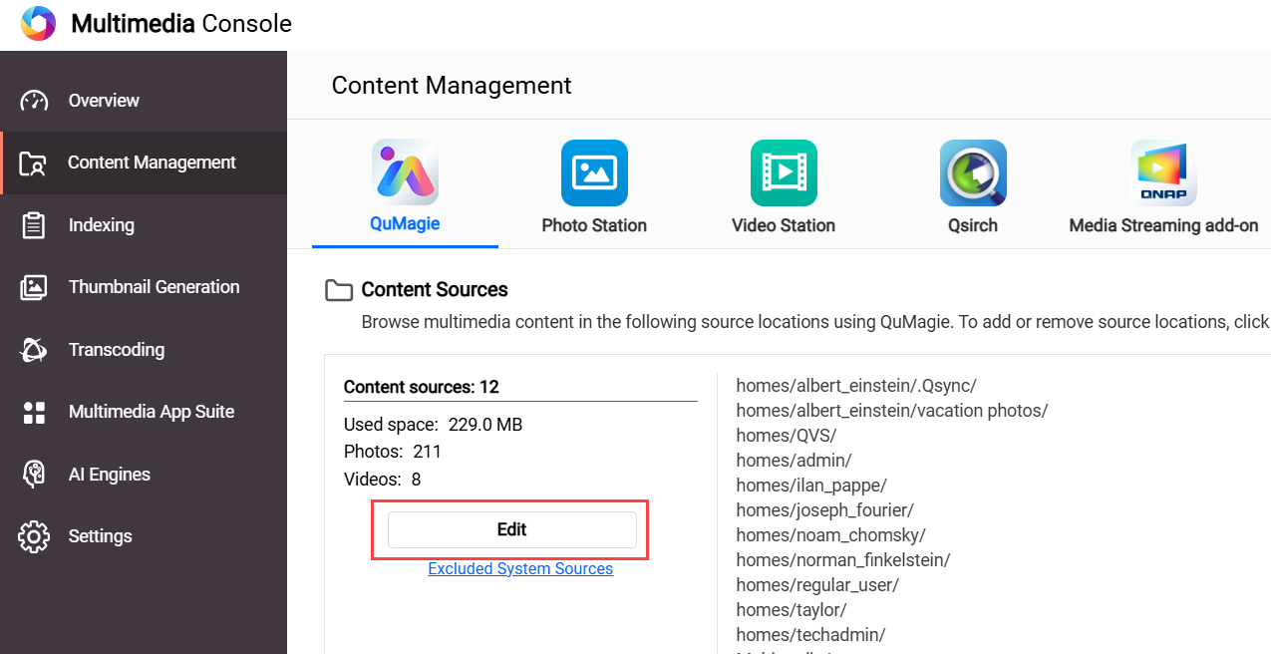Open Overview via the gauge icon
Viewport: 1271px width, 654px height.
[x=34, y=101]
